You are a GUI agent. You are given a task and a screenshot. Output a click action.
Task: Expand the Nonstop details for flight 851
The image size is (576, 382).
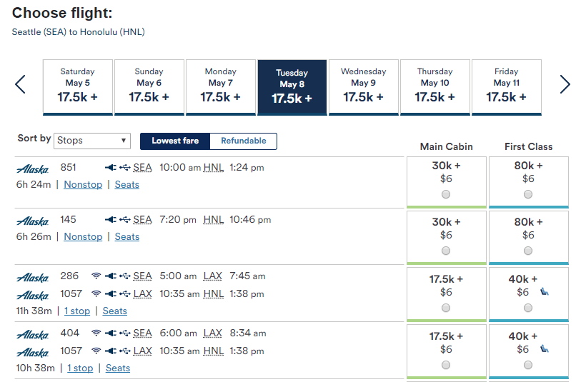pyautogui.click(x=83, y=185)
